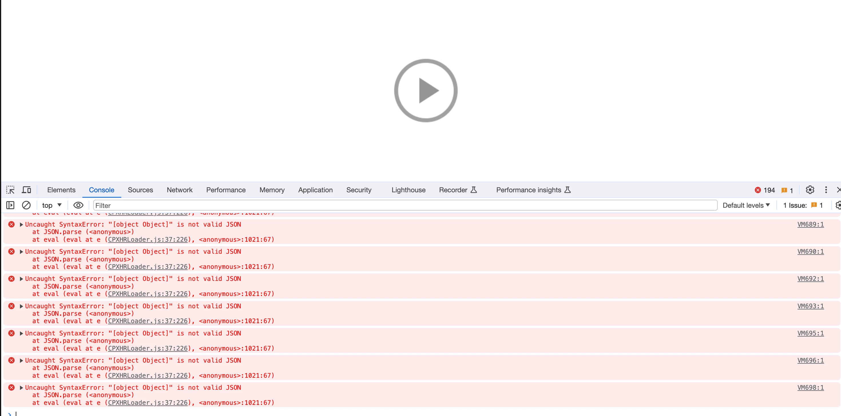
Task: Open DevTools settings gear icon
Action: (810, 190)
